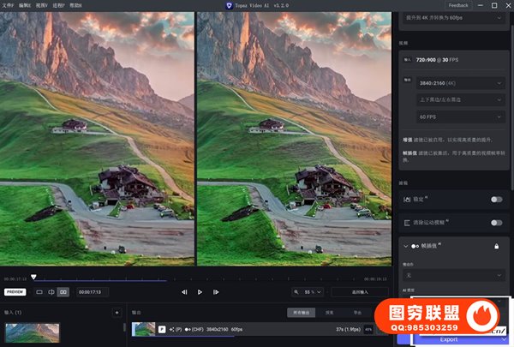Open the 3840x2160 (4K) output resolution dropdown
This screenshot has width=514, height=347.
pyautogui.click(x=459, y=83)
